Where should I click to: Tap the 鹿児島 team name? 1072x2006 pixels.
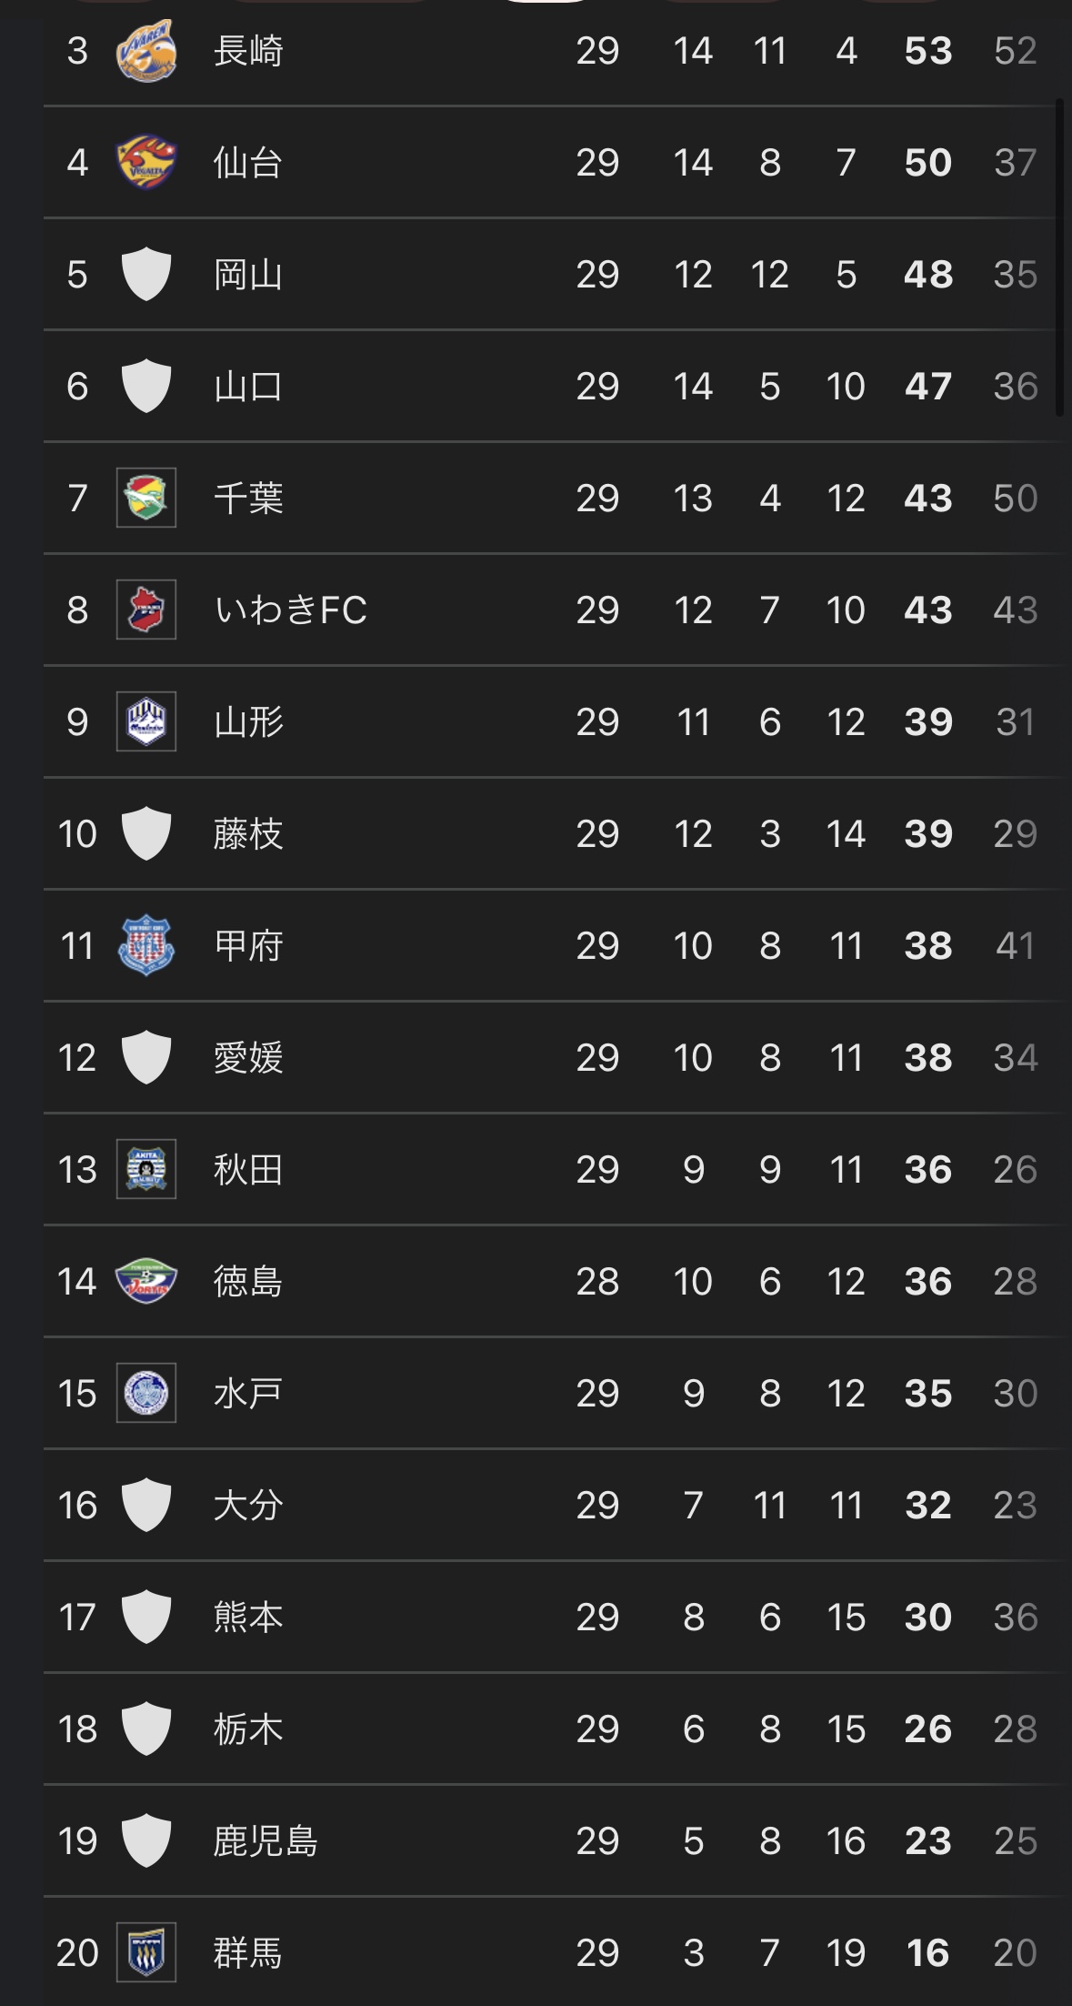coord(265,1840)
